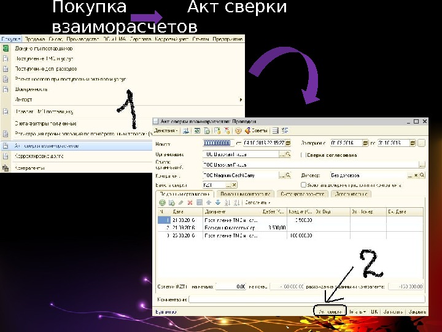Viewport: 442px width, 332px height.
Task: Open calendar for the period start date
Action: tap(365, 143)
